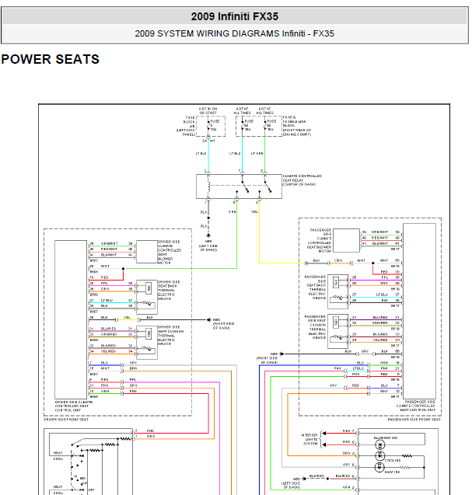Image resolution: width=472 pixels, height=495 pixels.
Task: Click the 'PASSENGER SIDE FRONT SEAT' caption
Action: [x=414, y=420]
